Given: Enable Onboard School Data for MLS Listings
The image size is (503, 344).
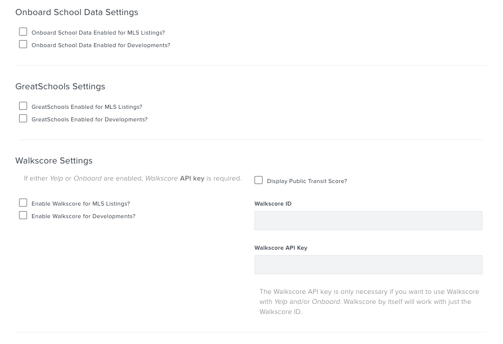Looking at the screenshot, I should click(23, 32).
